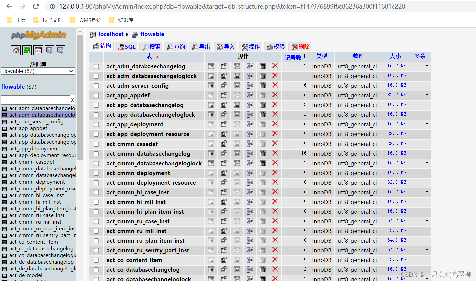Open act_co_content_item in sidebar list
476x281 pixels.
(34, 242)
